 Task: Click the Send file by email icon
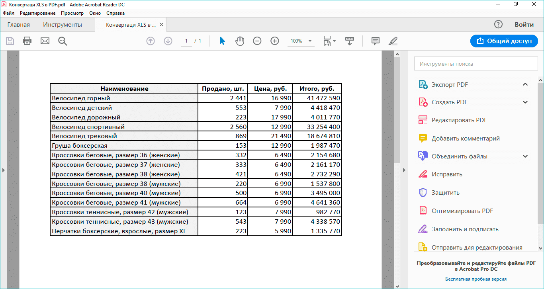44,41
